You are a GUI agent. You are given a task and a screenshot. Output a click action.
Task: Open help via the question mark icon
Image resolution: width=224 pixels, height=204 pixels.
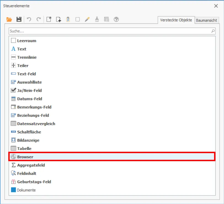(x=116, y=19)
